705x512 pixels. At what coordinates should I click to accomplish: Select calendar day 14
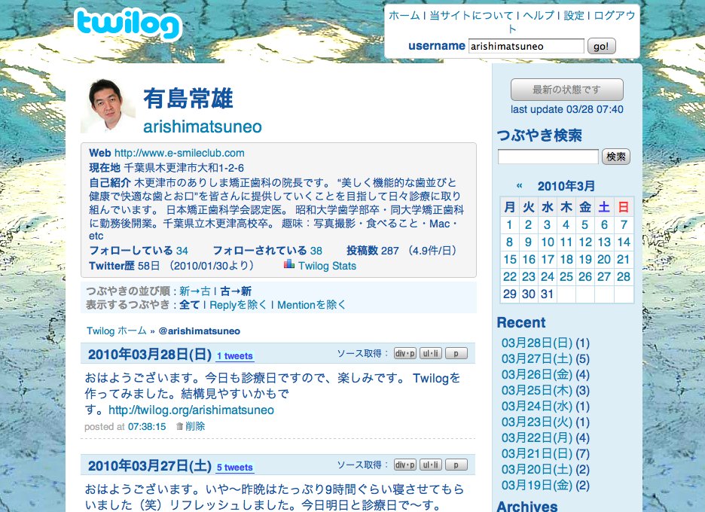pyautogui.click(x=624, y=242)
